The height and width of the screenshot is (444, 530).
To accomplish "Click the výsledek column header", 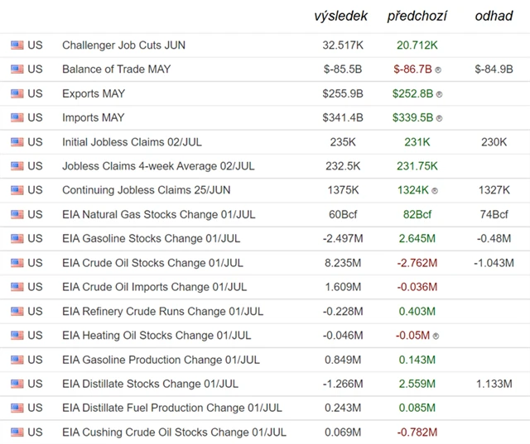I will point(342,17).
